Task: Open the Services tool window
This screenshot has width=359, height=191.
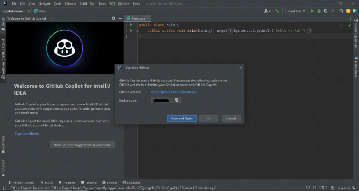Action: (110, 183)
